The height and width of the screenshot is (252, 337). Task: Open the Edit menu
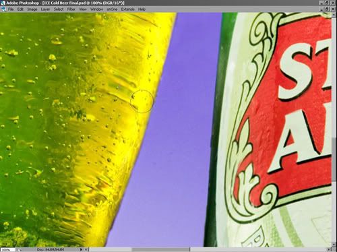point(20,9)
